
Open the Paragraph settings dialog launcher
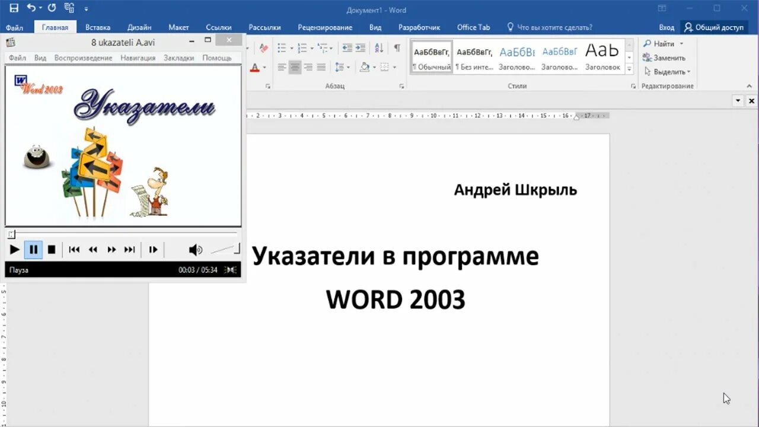(401, 87)
